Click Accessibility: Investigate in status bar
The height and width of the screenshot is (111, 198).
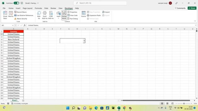coord(19,104)
